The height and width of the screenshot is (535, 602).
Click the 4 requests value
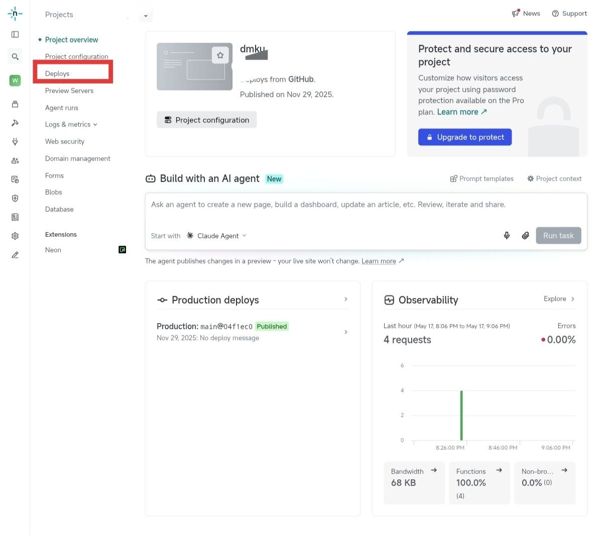pos(407,340)
